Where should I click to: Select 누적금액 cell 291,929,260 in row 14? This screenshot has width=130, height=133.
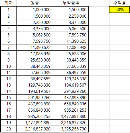coord(71,91)
